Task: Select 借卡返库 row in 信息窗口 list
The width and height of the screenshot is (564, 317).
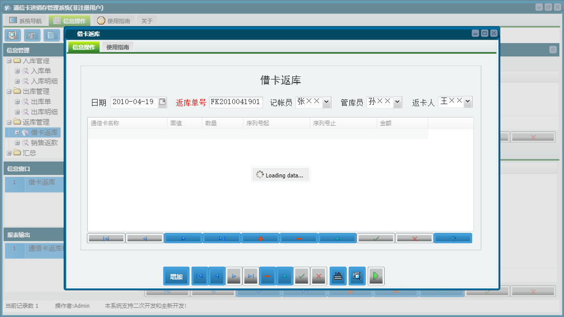Action: click(34, 184)
